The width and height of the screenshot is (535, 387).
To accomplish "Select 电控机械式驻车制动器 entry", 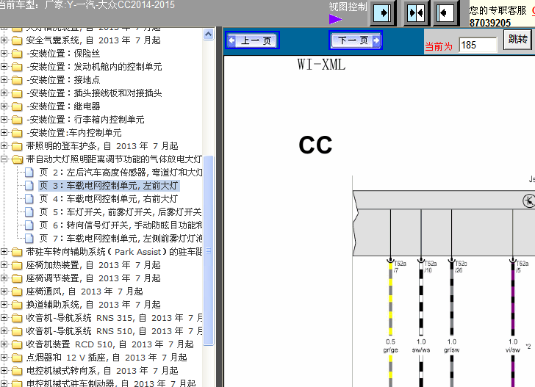I will pyautogui.click(x=111, y=383).
